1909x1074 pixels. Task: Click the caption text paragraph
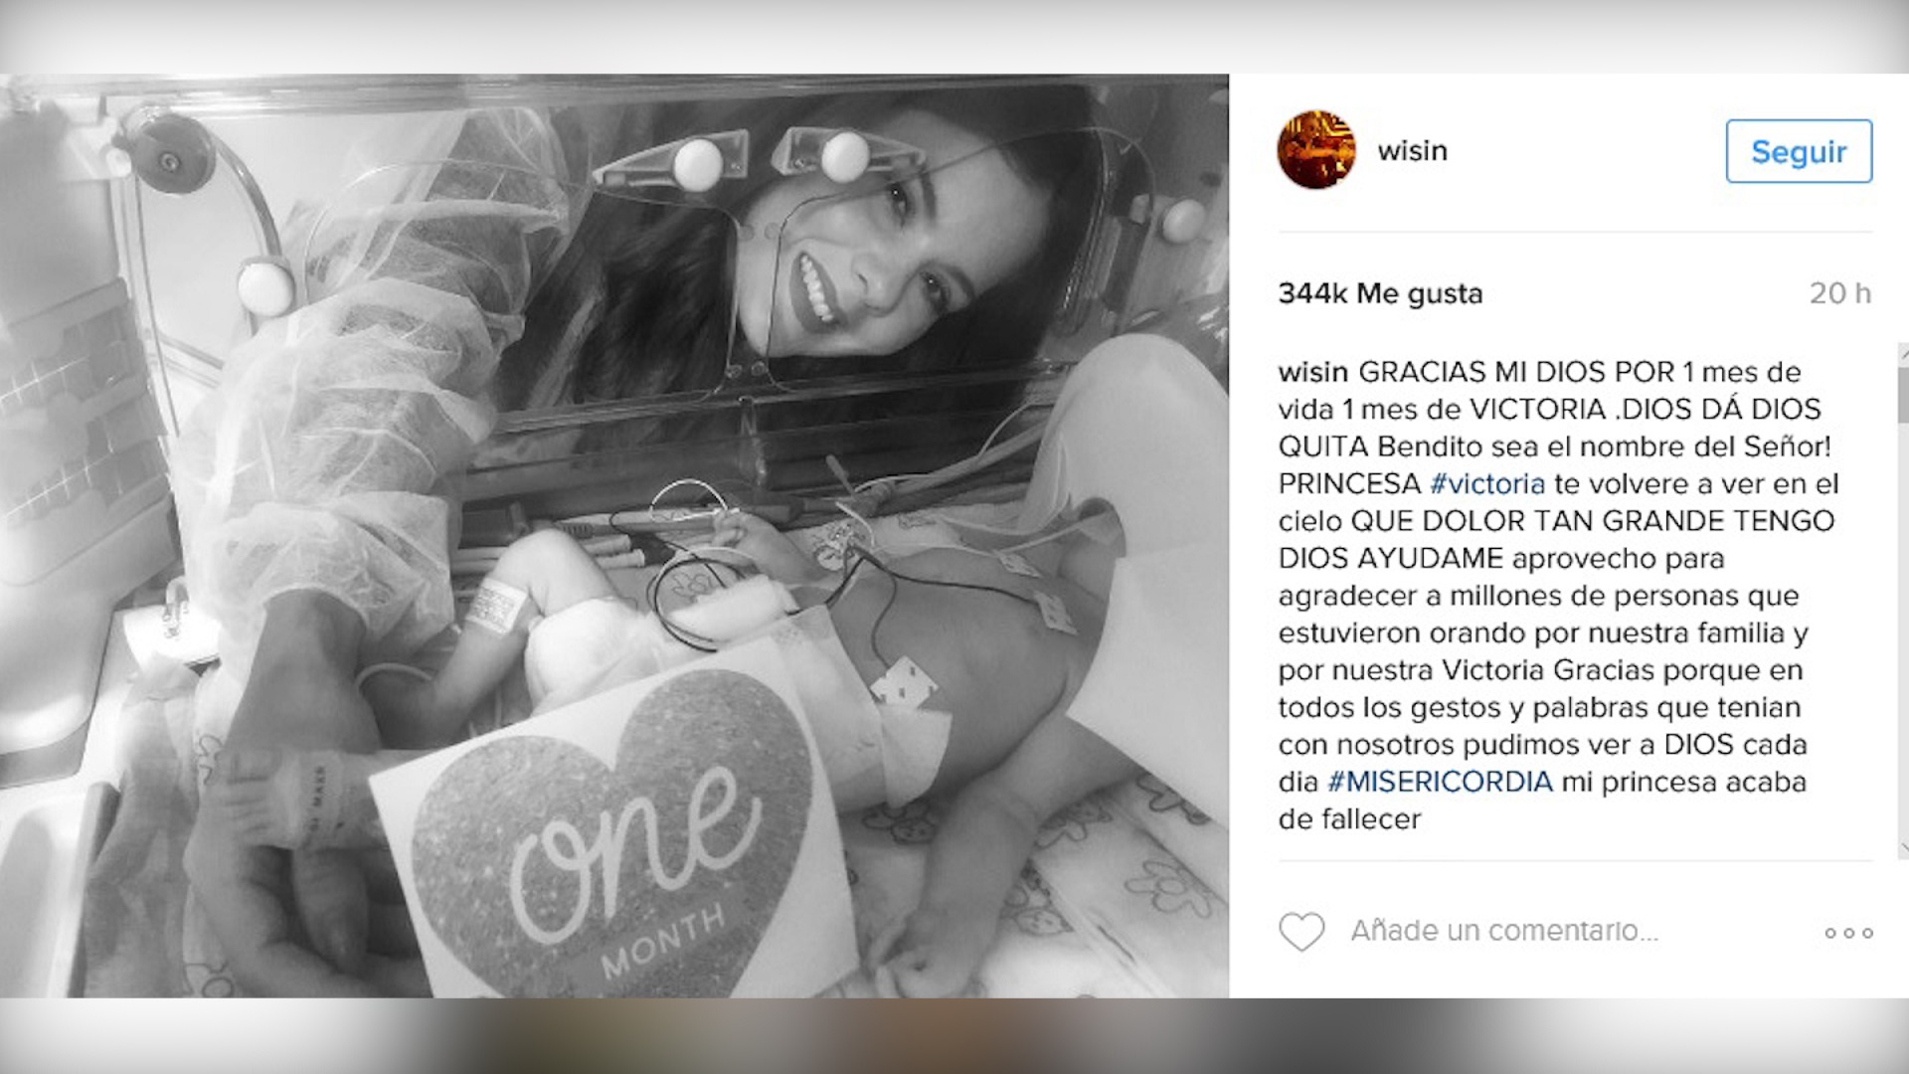point(1558,596)
